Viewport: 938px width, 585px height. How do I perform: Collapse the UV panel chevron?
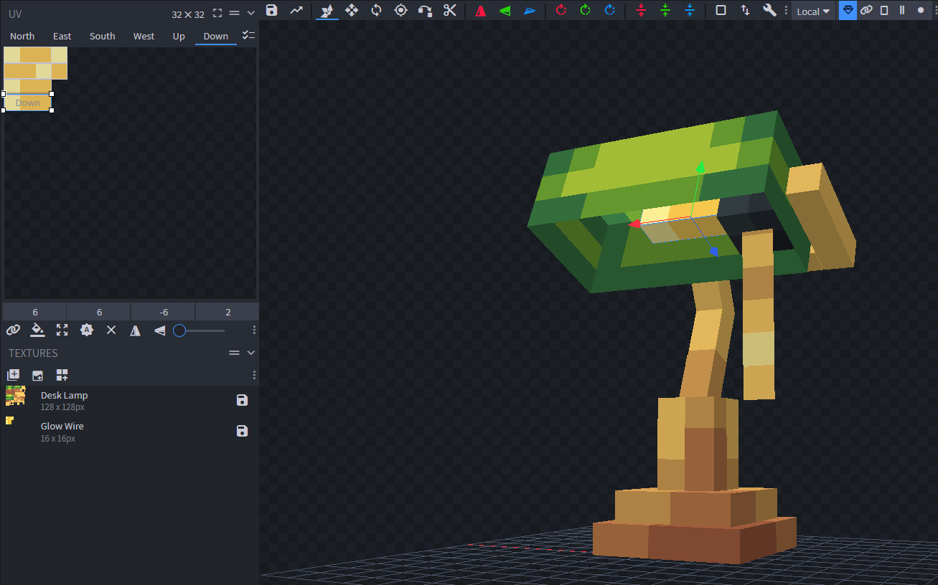250,13
